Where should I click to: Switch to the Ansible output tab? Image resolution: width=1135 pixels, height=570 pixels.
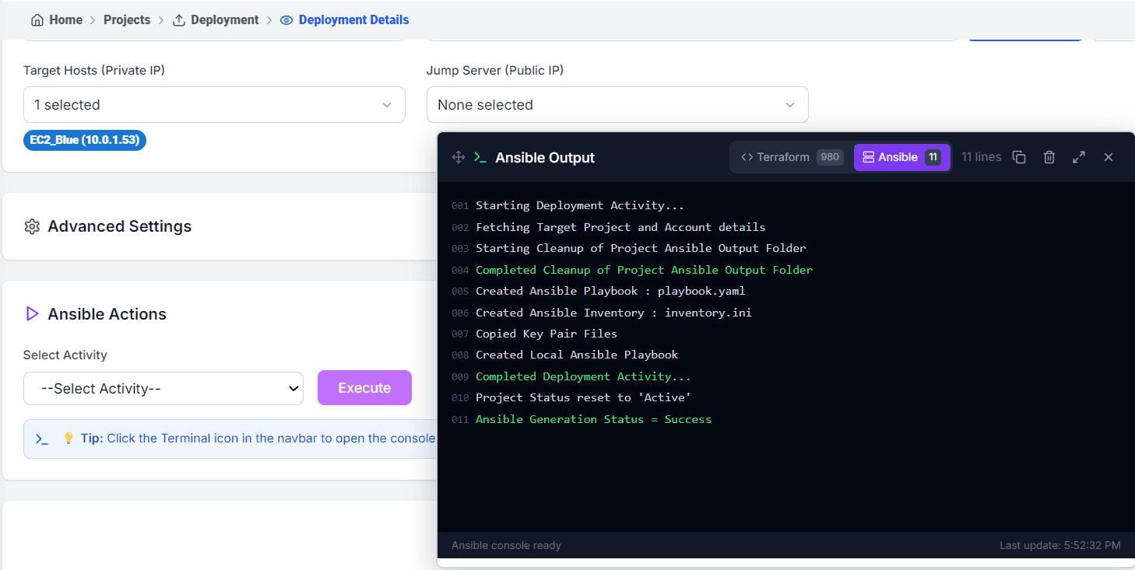[x=901, y=156]
